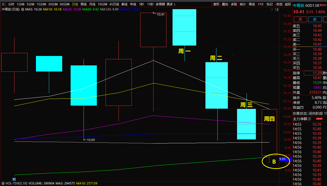The height and width of the screenshot is (186, 327).
Task: Click the 叠加 overlay button
Action: click(x=225, y=4)
